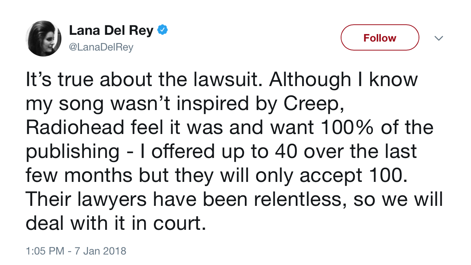Viewport: 471px width, 265px height.
Task: Expand the chevron menu beside Follow
Action: pos(438,38)
